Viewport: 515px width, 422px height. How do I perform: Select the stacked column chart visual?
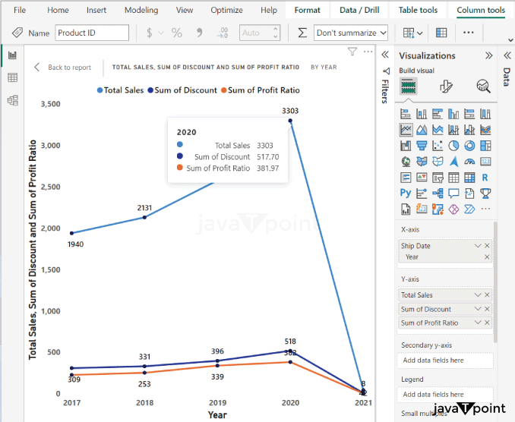tap(422, 114)
